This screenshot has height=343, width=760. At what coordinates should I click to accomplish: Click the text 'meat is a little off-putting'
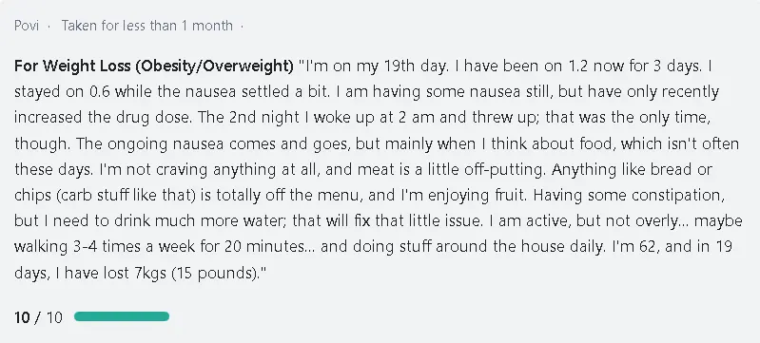452,169
